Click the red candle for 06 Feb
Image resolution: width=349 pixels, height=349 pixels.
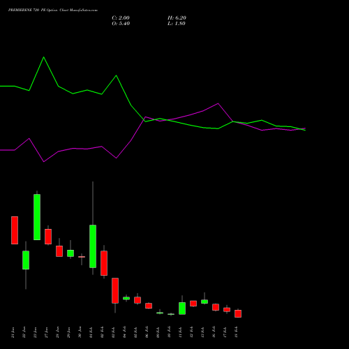pyautogui.click(x=149, y=306)
